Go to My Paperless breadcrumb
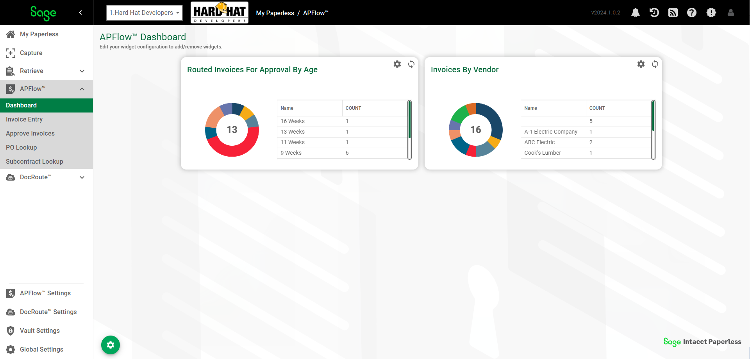Viewport: 750px width, 359px height. tap(275, 13)
